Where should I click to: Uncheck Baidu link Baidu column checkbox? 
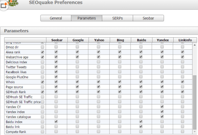141,126
